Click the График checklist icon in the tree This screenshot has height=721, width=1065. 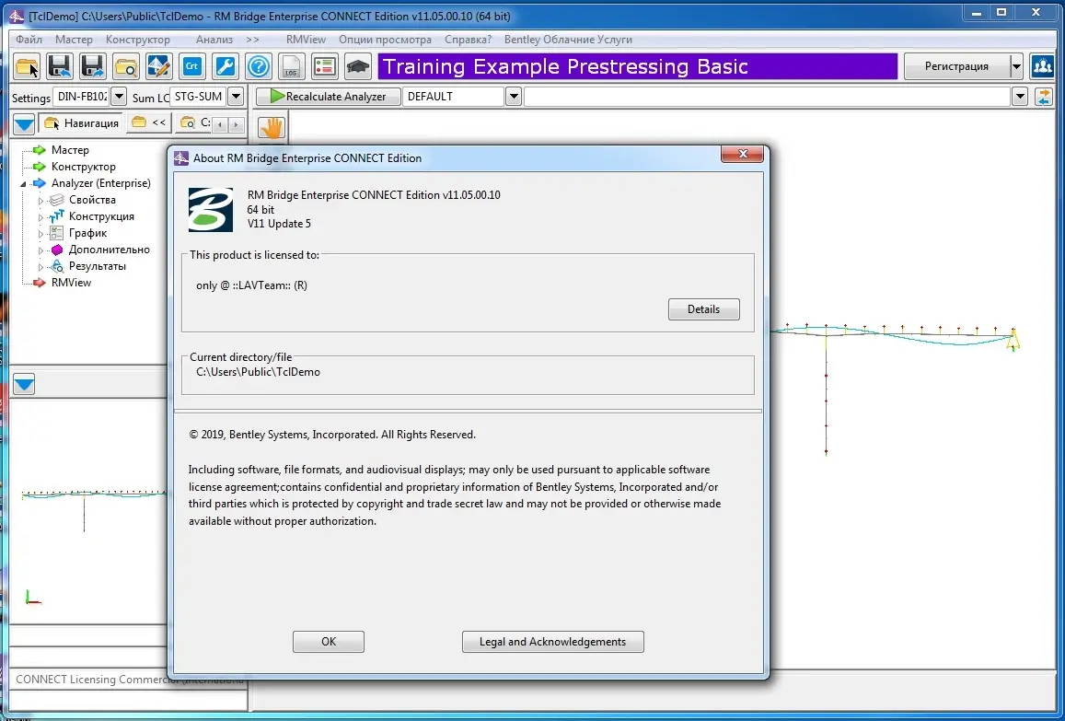(x=57, y=233)
